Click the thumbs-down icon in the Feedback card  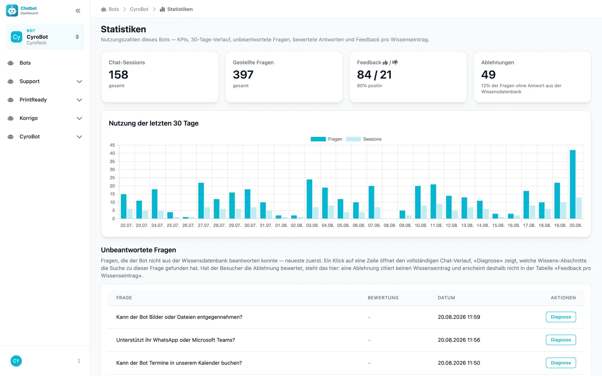pos(395,62)
